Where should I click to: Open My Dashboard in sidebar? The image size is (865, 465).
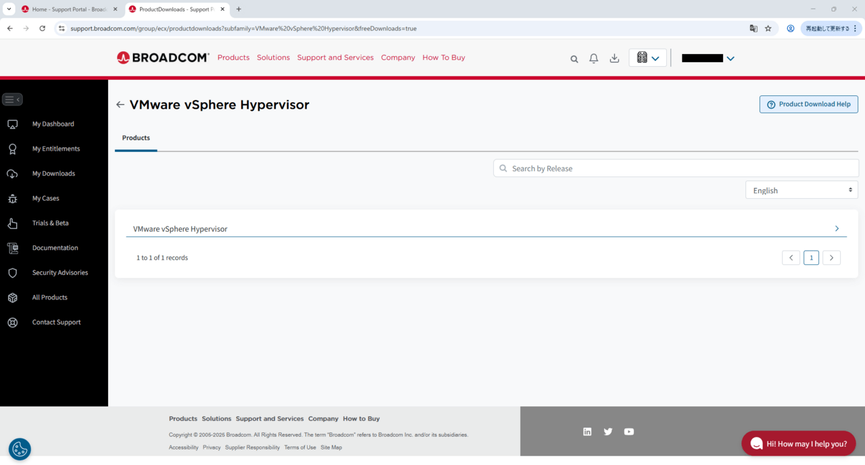(x=53, y=124)
